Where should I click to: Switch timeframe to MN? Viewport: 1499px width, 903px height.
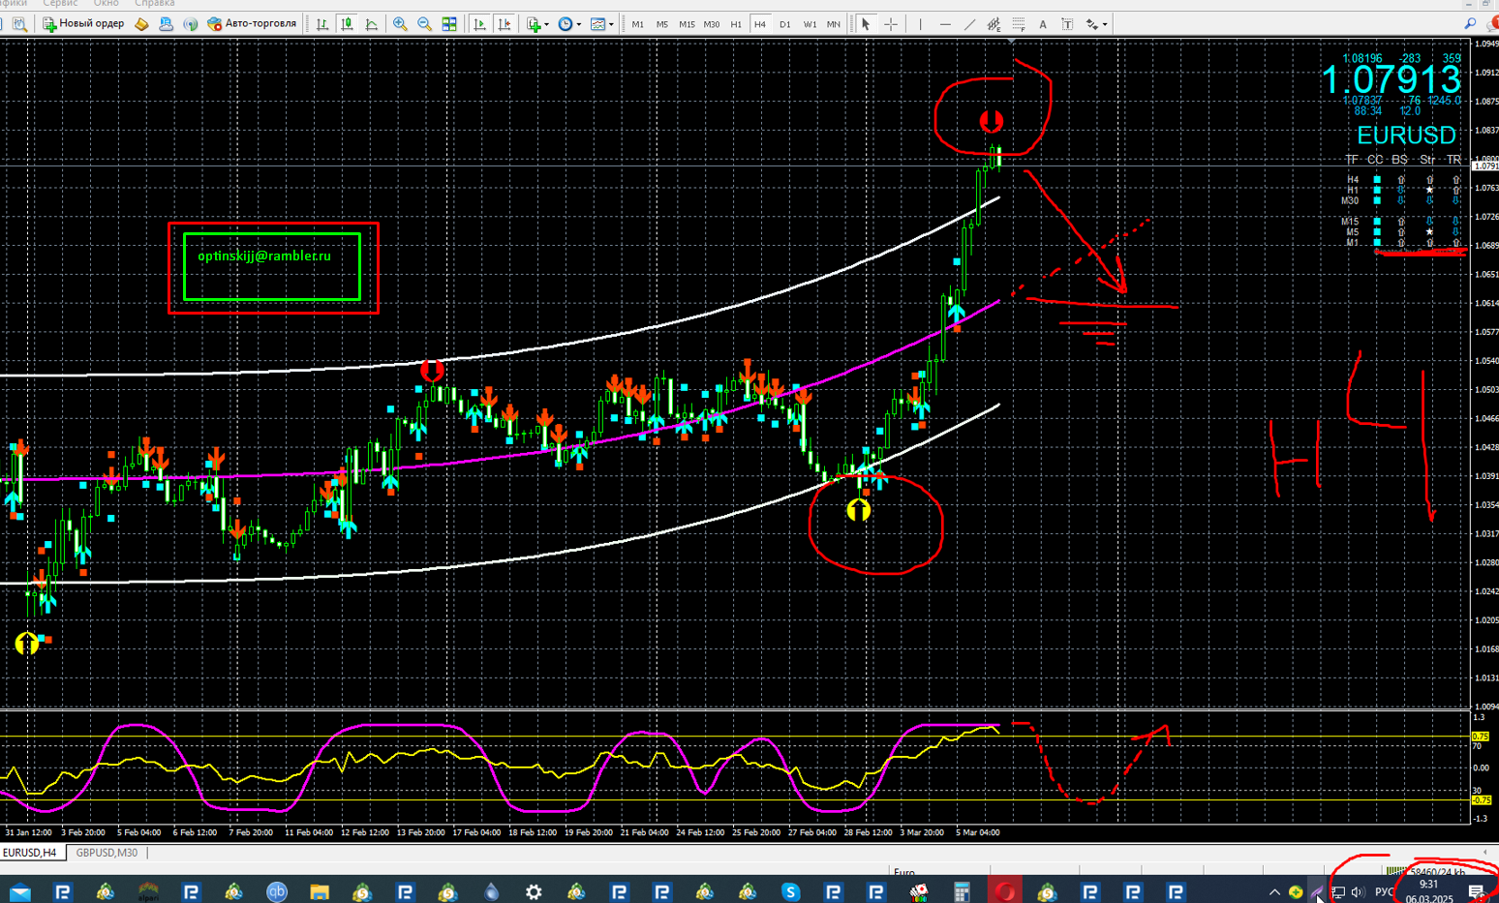point(834,24)
